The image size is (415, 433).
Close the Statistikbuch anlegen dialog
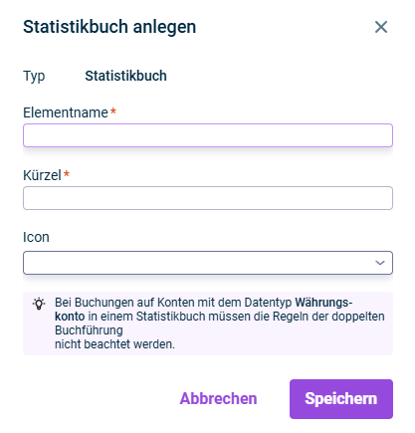pos(381,27)
